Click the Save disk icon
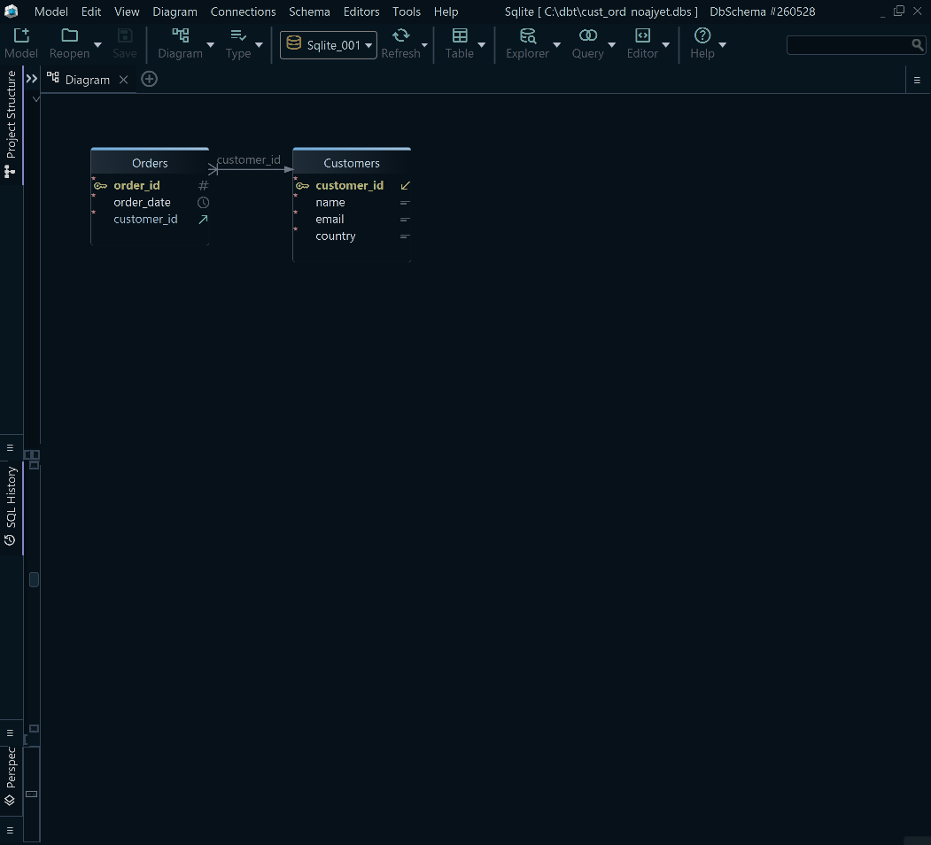This screenshot has height=845, width=931. point(125,35)
